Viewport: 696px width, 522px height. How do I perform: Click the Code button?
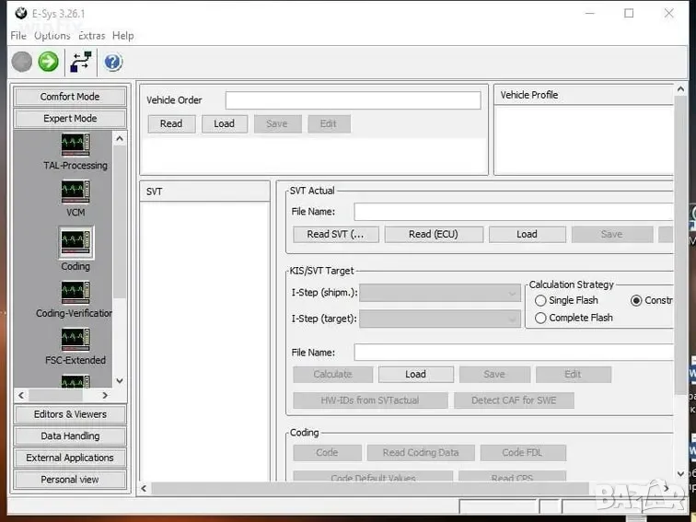pos(327,453)
